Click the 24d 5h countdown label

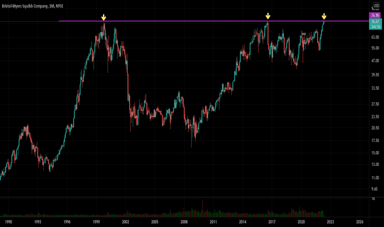coord(376,27)
